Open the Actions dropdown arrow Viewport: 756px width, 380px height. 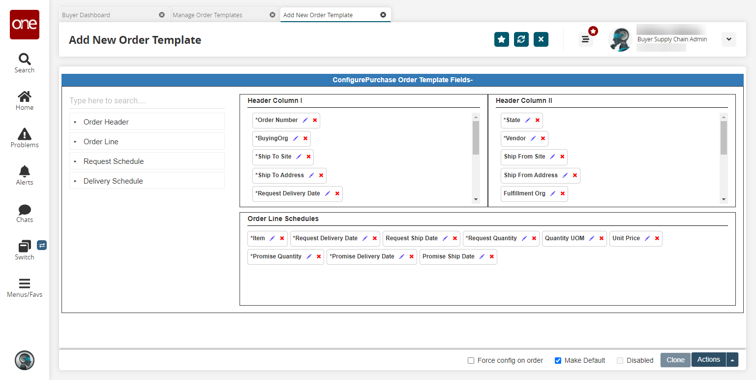click(x=732, y=360)
